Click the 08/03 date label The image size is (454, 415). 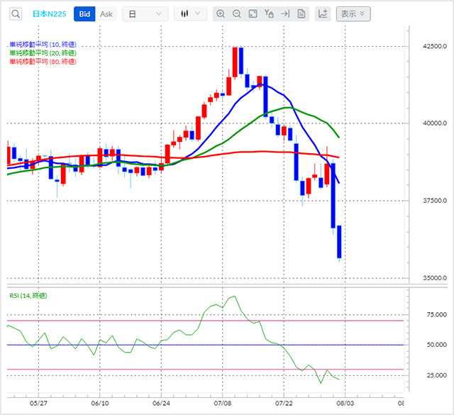[345, 403]
